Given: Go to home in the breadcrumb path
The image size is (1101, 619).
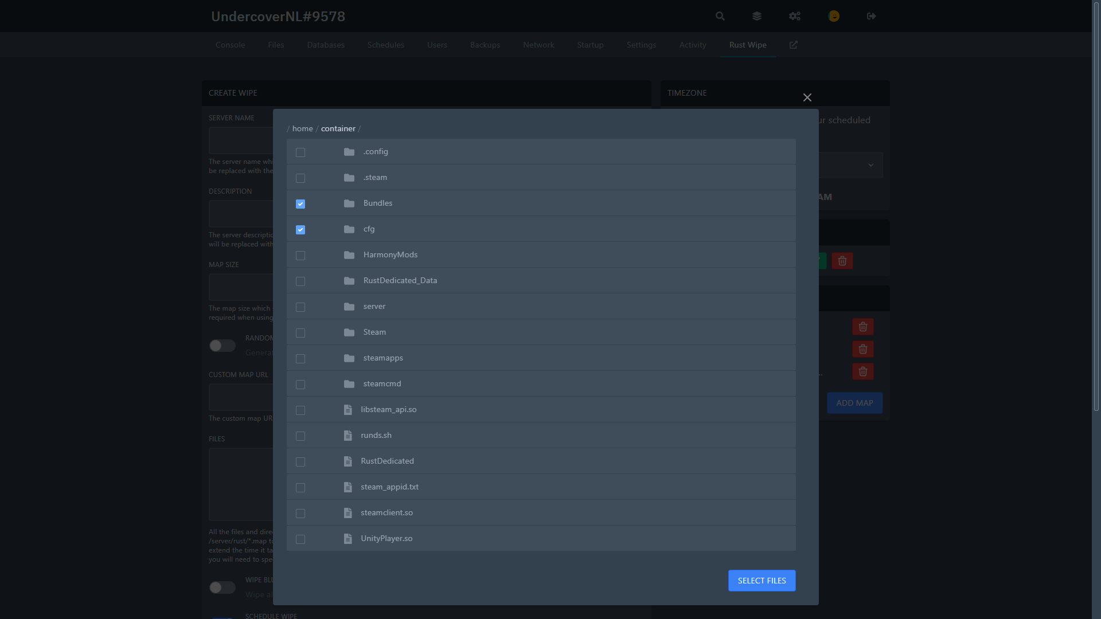Looking at the screenshot, I should [x=302, y=128].
